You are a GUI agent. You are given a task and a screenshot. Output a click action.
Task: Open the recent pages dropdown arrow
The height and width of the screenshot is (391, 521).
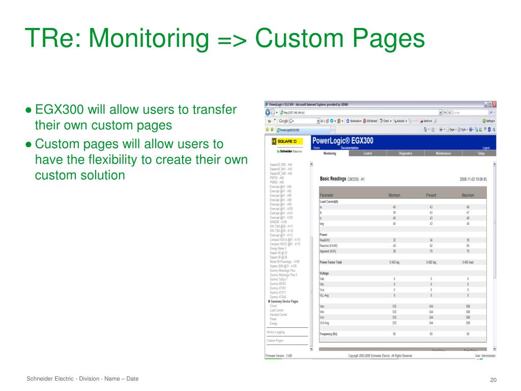[277, 113]
